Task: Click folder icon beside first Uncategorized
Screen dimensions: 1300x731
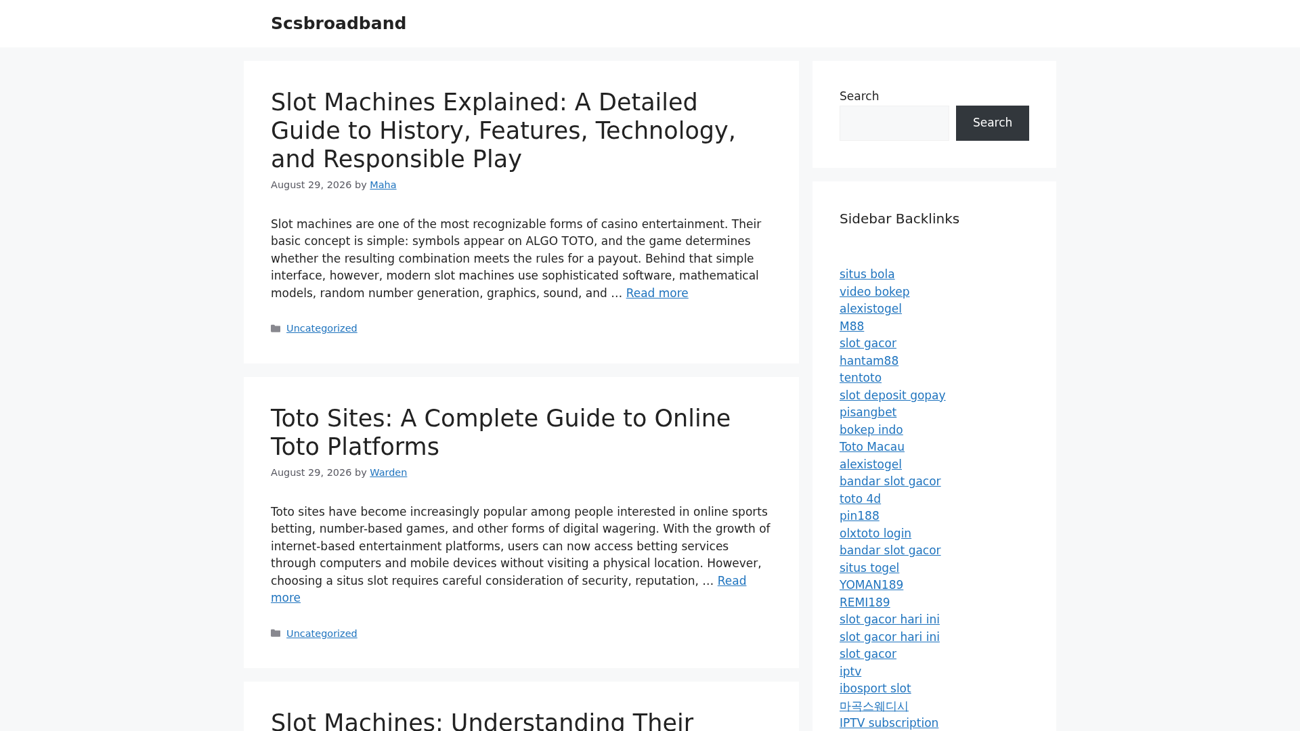Action: tap(276, 328)
